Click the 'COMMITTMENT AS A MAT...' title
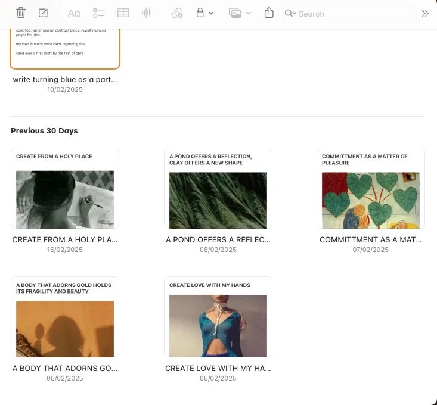The height and width of the screenshot is (405, 437). tap(371, 239)
